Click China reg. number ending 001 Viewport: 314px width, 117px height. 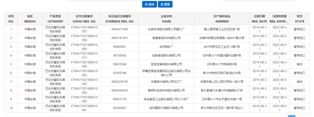84,108
